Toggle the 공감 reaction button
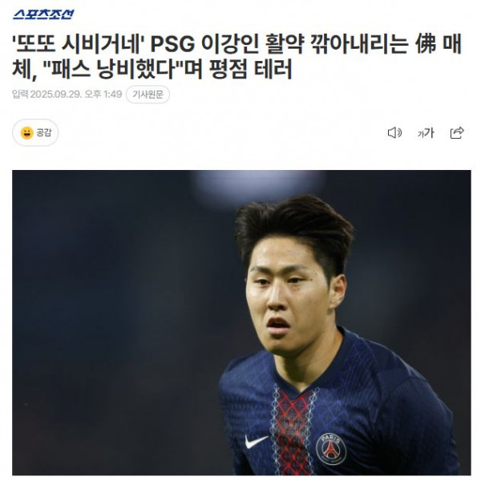Screen dimensions: 481x481 point(35,133)
